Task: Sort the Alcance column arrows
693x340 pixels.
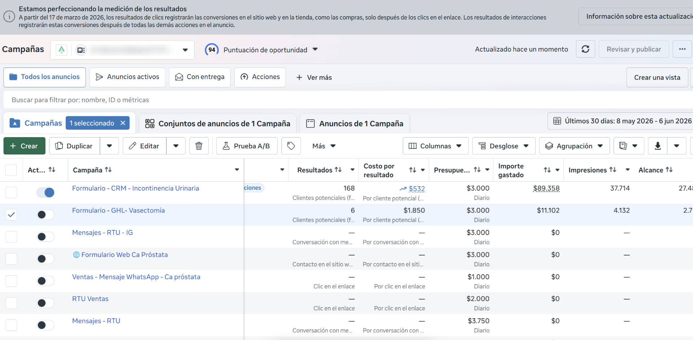Action: click(669, 170)
